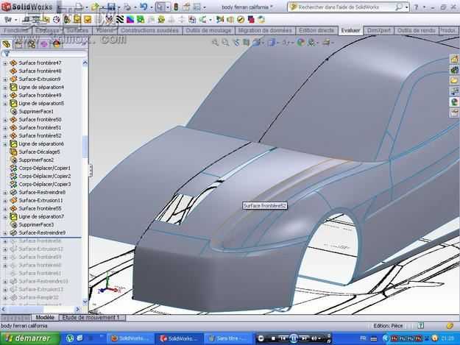460x345 pixels.
Task: Open DisplayManager colored sphere tab
Action: coord(57,44)
